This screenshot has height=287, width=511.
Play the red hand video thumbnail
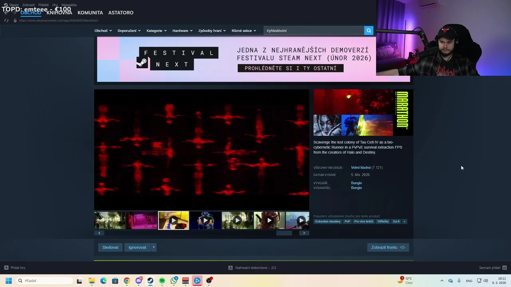(x=269, y=220)
